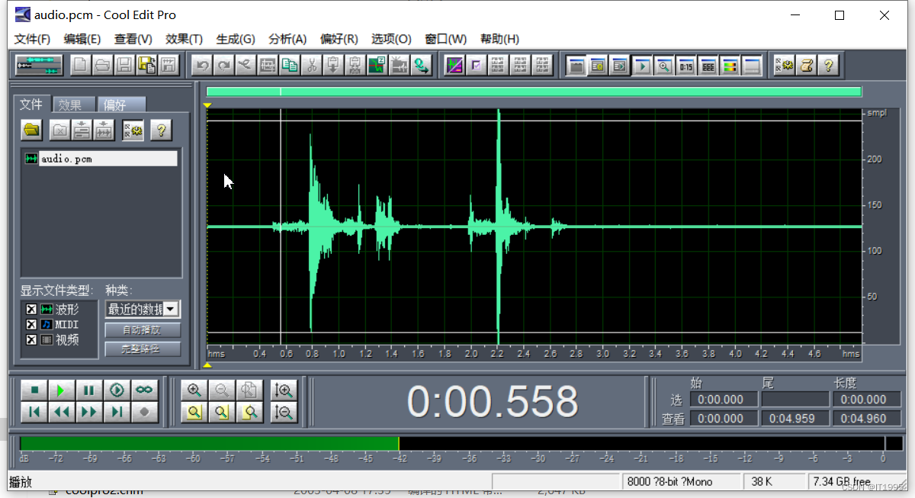
Task: Open the 分析(A) menu
Action: click(287, 39)
